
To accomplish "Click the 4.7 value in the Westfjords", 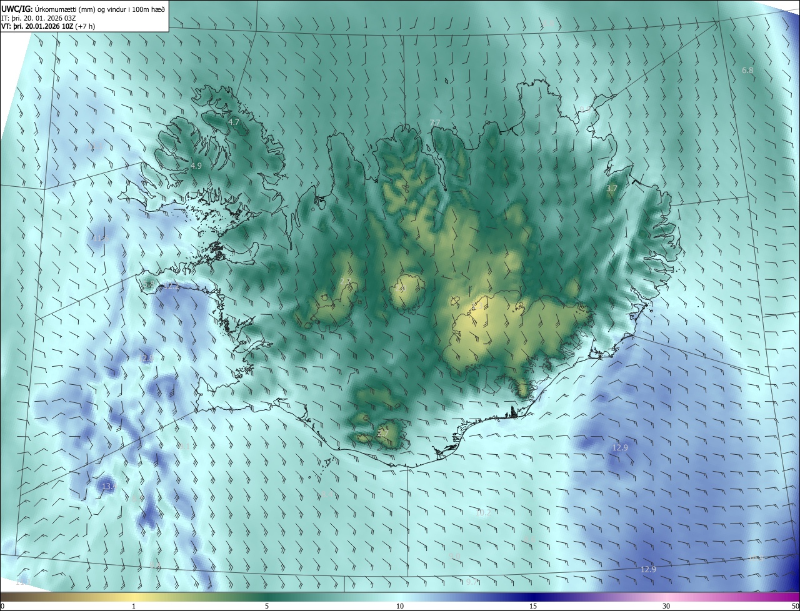I will pos(234,122).
